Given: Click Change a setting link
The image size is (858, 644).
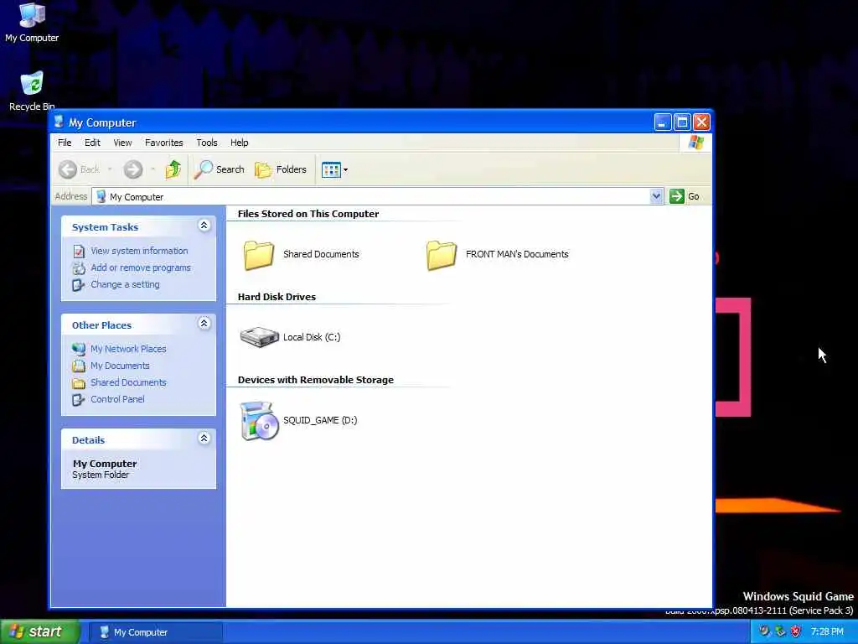Looking at the screenshot, I should (126, 285).
